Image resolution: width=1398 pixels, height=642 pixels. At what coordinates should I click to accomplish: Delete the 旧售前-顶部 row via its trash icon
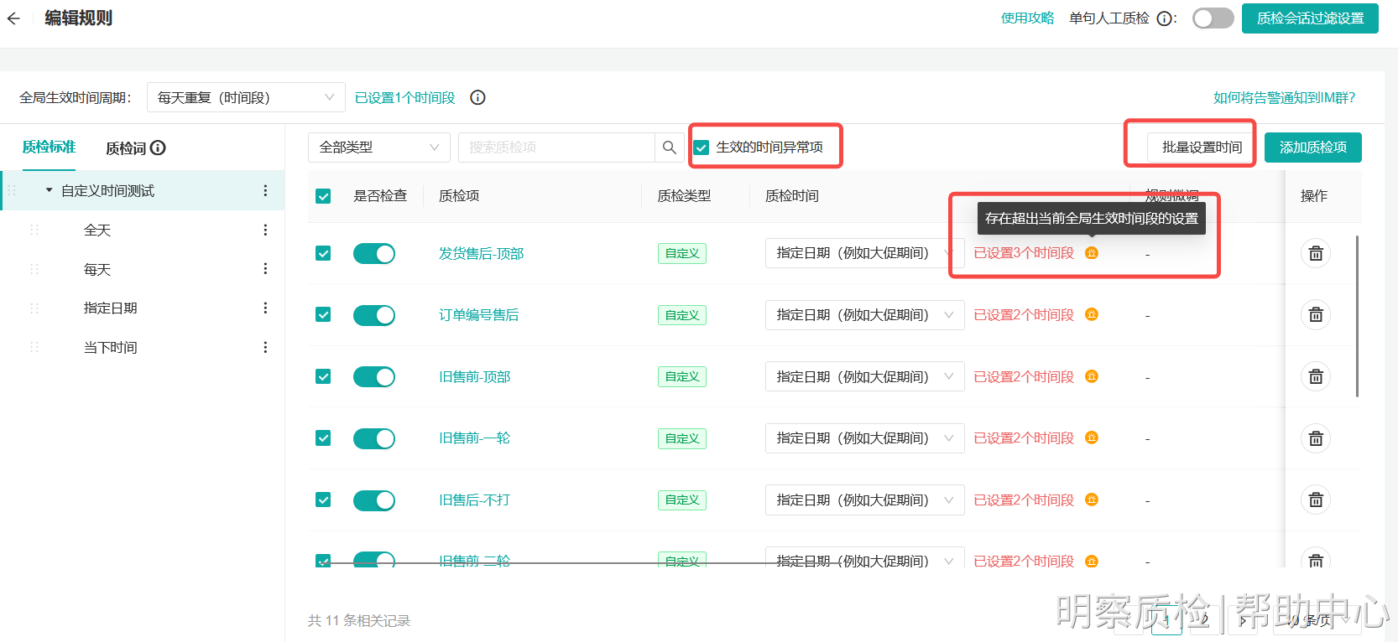point(1316,377)
